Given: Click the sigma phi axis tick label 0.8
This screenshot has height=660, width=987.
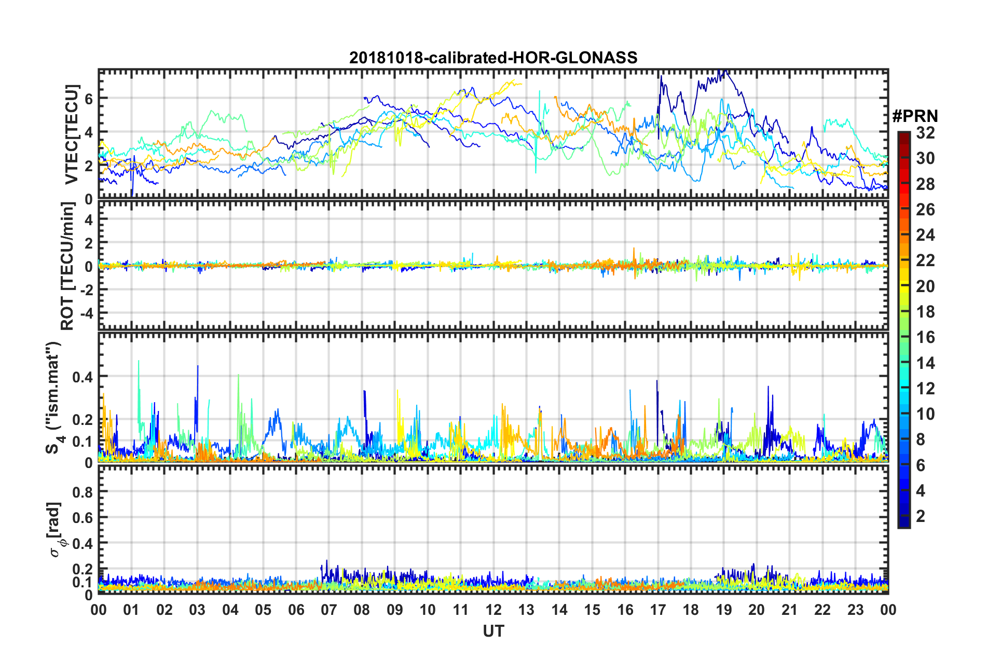Looking at the screenshot, I should tap(83, 492).
